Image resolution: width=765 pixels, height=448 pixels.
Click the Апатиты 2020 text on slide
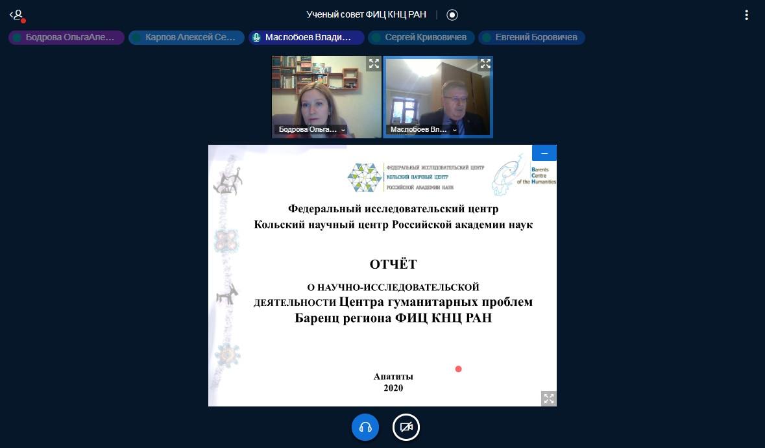pyautogui.click(x=393, y=382)
